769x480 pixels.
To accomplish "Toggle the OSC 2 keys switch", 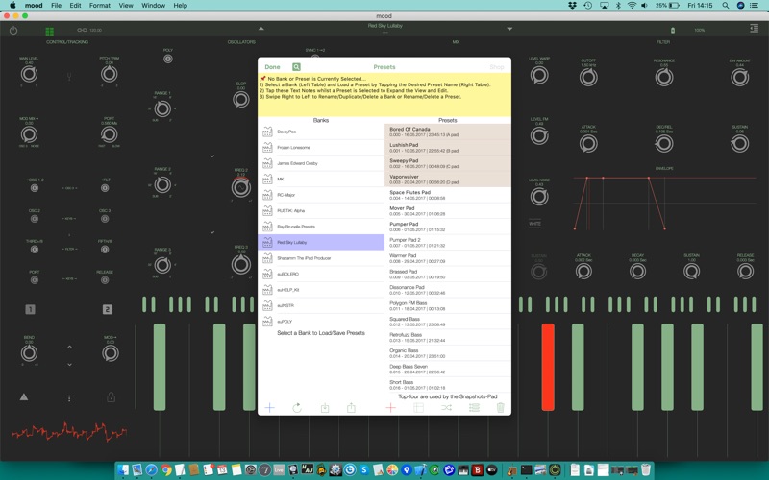I will (35, 219).
